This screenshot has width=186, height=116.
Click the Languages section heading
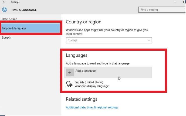pos(77,55)
